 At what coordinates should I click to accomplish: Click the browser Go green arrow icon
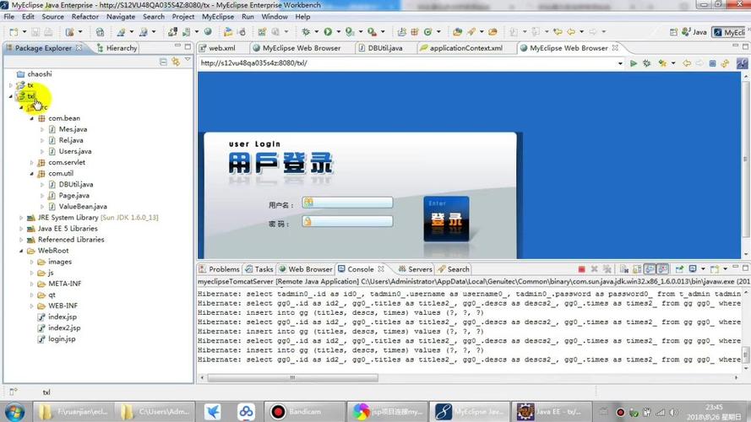[x=634, y=63]
